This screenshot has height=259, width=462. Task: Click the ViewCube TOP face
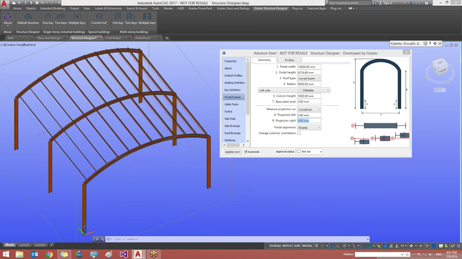[x=439, y=62]
